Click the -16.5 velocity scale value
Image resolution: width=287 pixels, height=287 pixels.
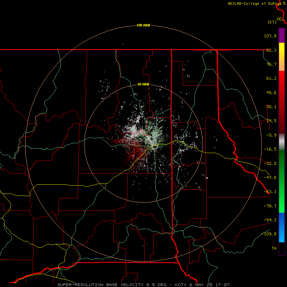[270, 149]
